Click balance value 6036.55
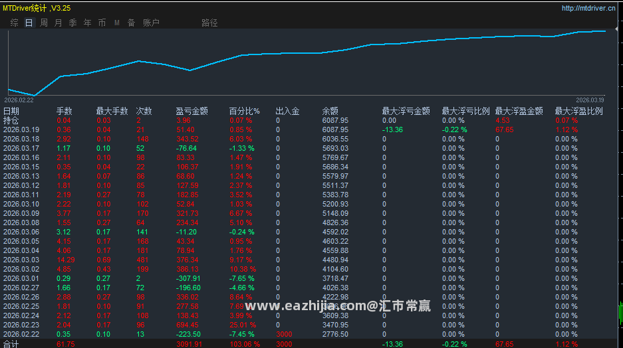 335,139
